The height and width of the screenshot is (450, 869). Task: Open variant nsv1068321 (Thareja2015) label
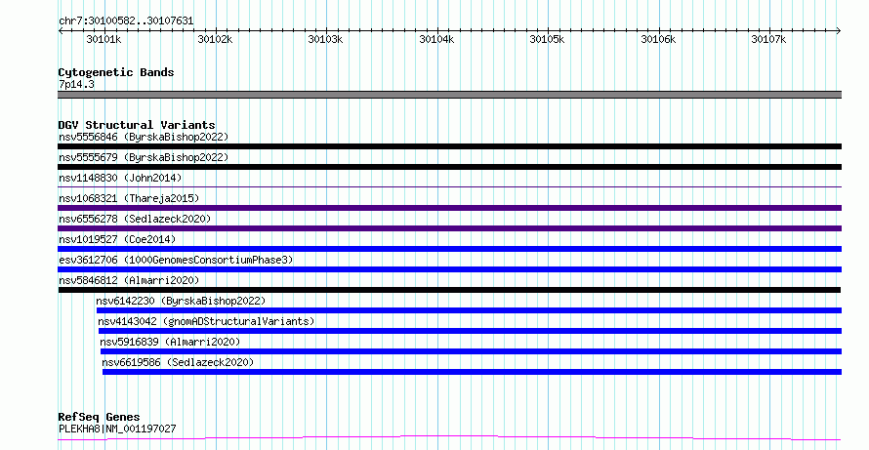pyautogui.click(x=129, y=198)
